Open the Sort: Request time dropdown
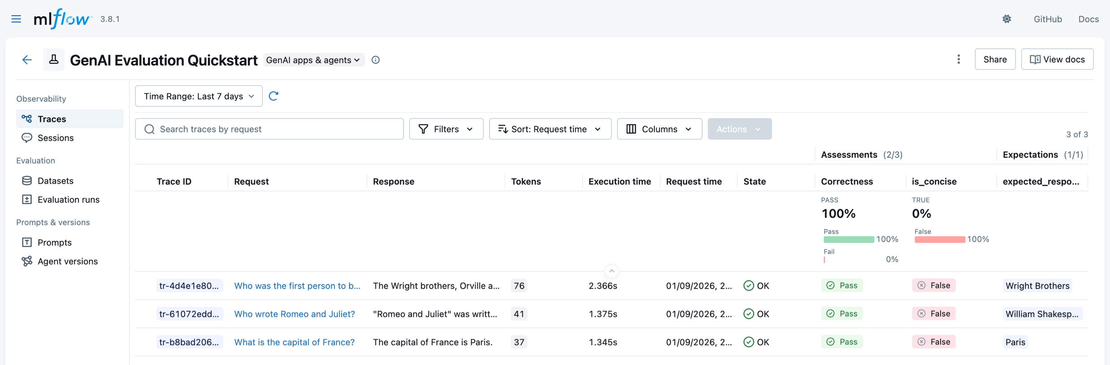Screen dimensions: 1110x365 pos(550,129)
